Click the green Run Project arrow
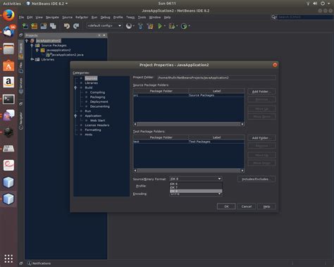Viewport: 334px width, 267px height. [x=160, y=26]
